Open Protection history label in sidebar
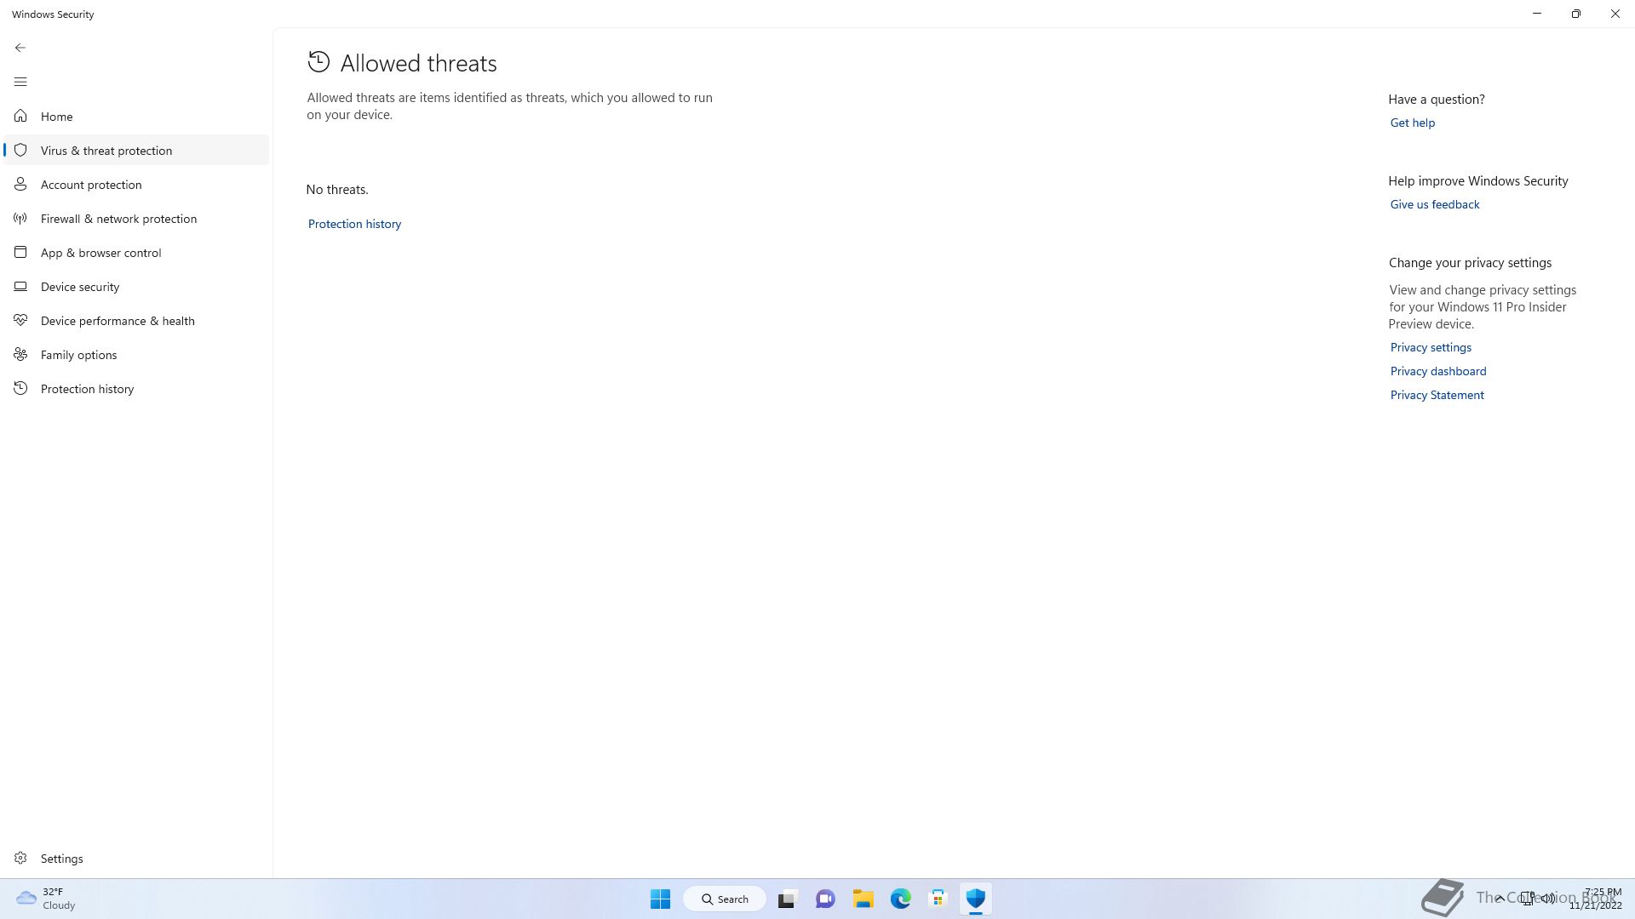This screenshot has width=1635, height=919. [87, 389]
